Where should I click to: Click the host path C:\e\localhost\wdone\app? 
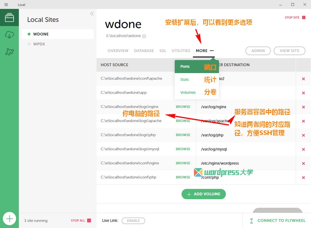[x=124, y=93]
